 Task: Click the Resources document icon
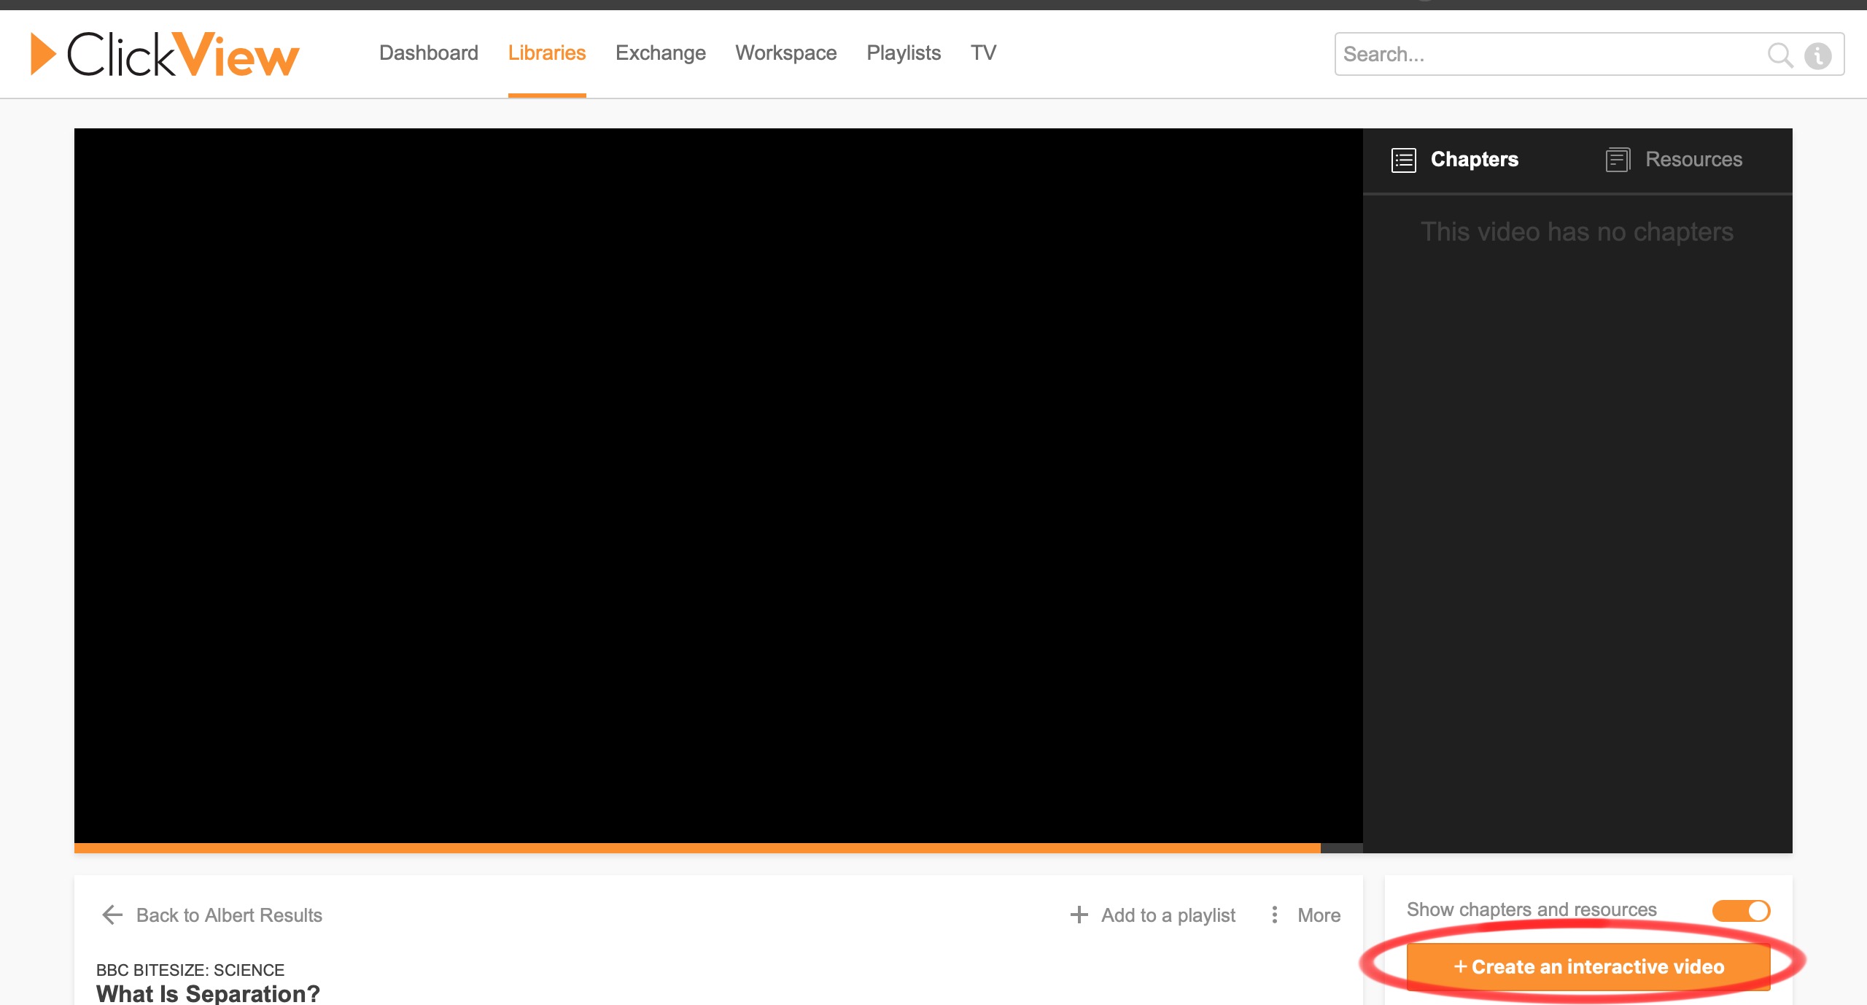coord(1617,160)
